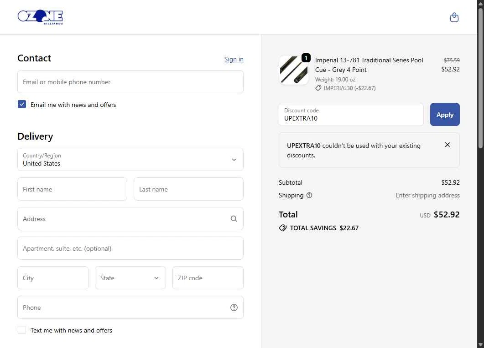Apply the discount code
The width and height of the screenshot is (484, 348).
click(445, 115)
